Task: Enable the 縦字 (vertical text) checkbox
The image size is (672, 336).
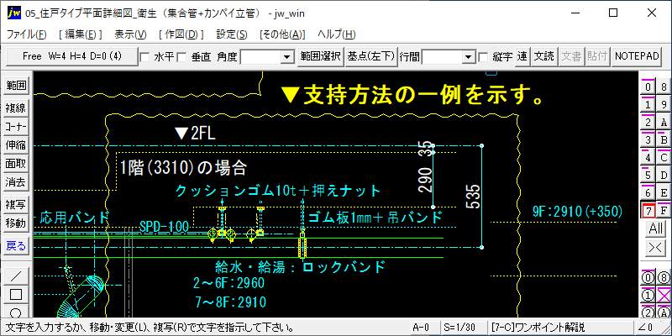Action: [x=483, y=57]
